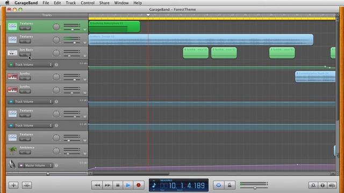Open Track Volume dropdown below the Synths tracks
Screen dimensions: 344x193
pos(33,102)
